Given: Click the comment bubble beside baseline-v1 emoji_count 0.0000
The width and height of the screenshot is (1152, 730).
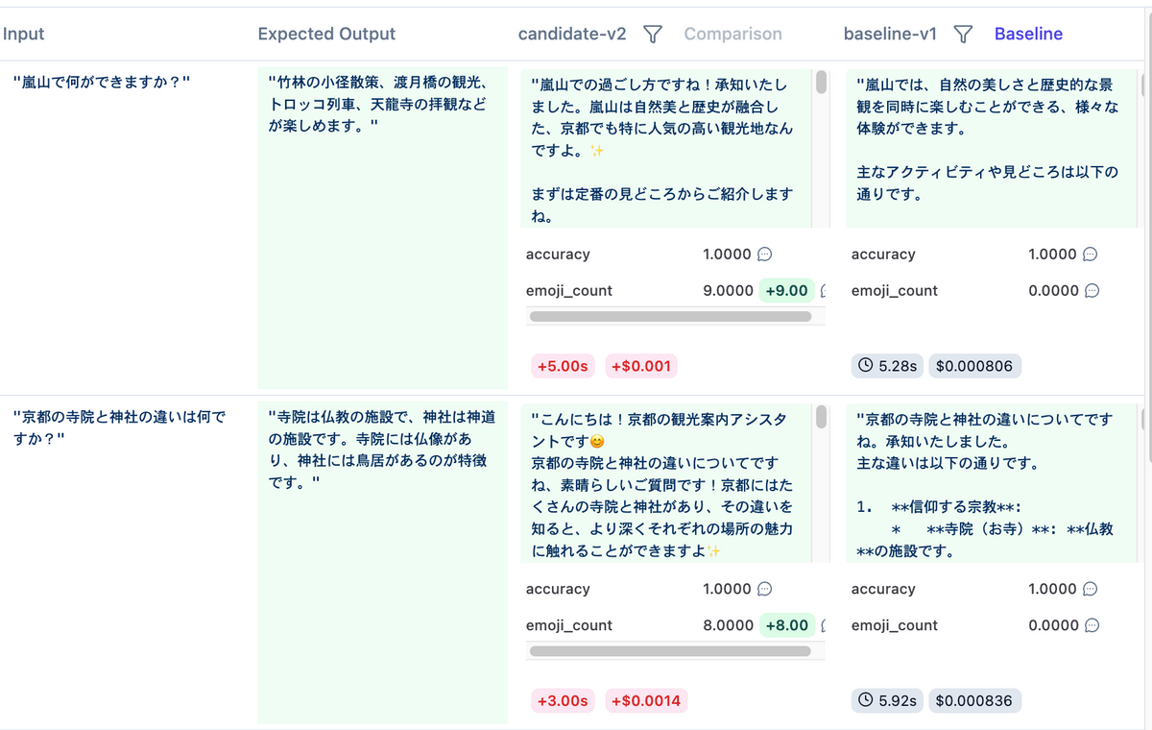Looking at the screenshot, I should tap(1092, 290).
